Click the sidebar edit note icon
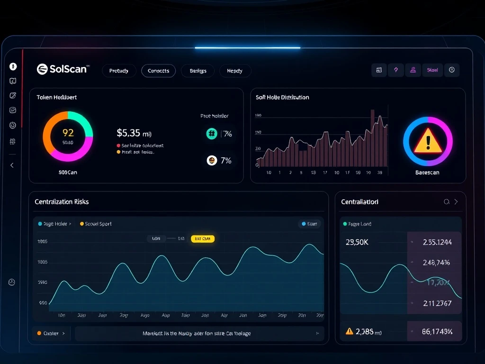 13,95
